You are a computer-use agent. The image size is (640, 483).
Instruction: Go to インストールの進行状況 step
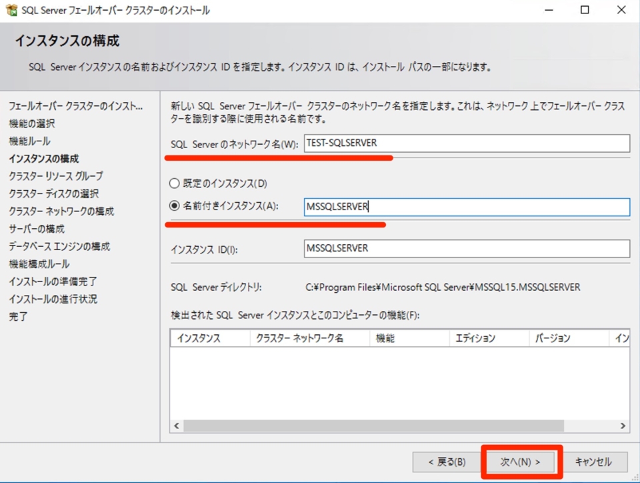53,299
